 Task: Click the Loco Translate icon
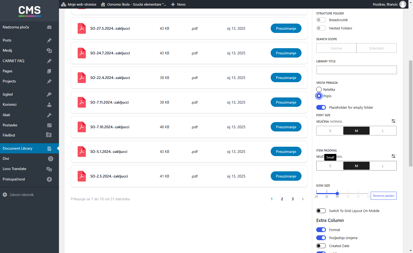pyautogui.click(x=49, y=169)
